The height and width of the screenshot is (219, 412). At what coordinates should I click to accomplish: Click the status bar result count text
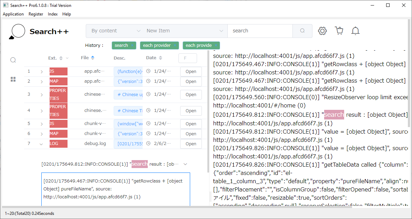pos(29,213)
